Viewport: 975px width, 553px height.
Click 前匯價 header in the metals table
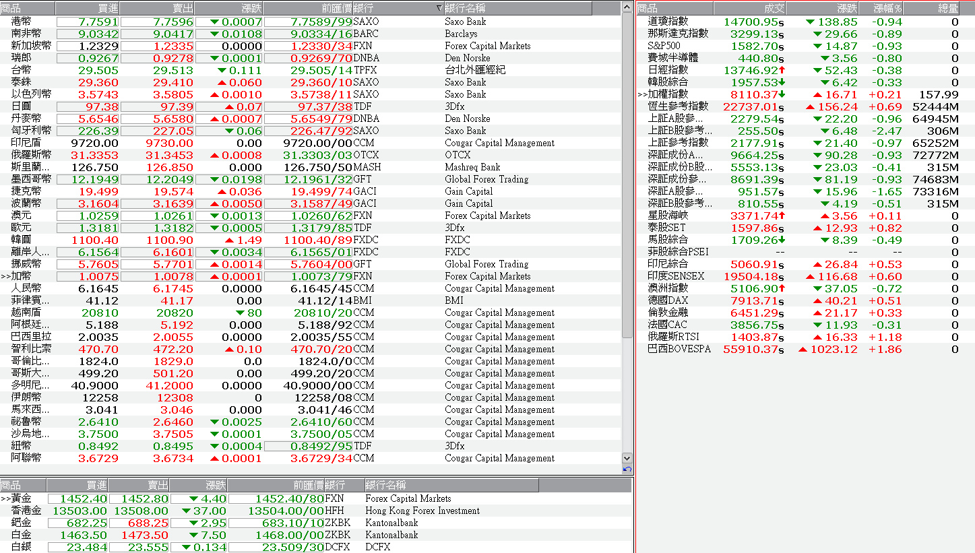[x=276, y=485]
